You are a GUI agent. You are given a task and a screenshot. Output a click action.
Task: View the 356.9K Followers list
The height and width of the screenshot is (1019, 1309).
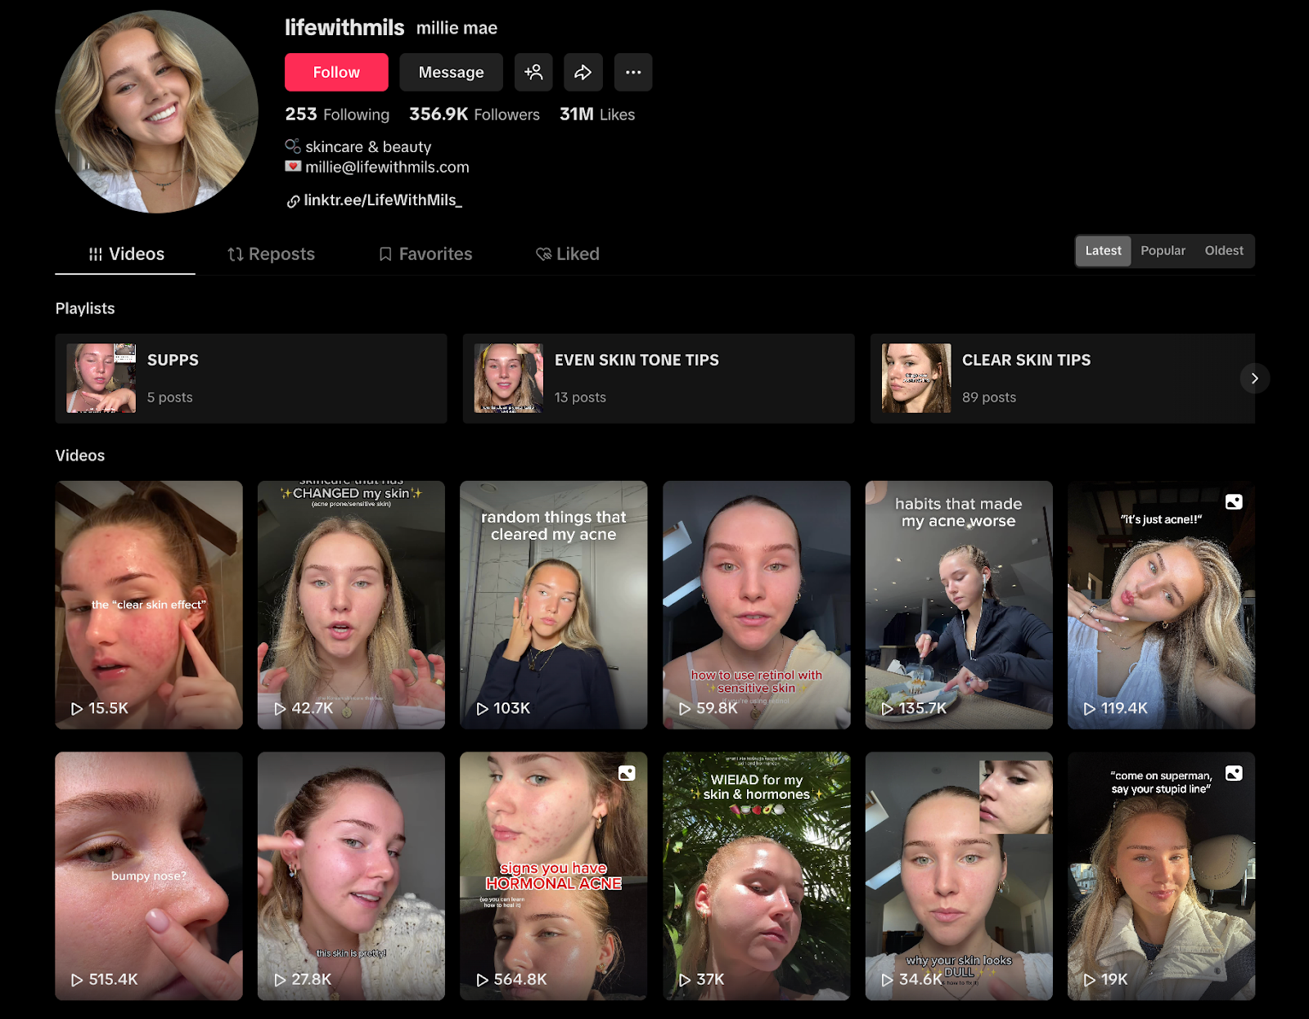click(475, 114)
